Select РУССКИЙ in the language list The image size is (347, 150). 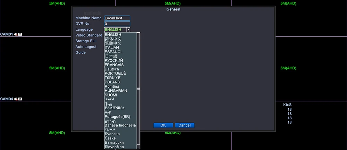pos(120,60)
